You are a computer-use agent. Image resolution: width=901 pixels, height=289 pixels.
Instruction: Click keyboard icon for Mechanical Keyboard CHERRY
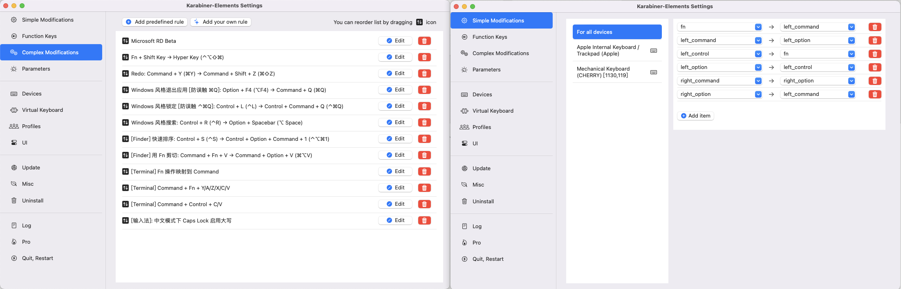click(x=653, y=72)
